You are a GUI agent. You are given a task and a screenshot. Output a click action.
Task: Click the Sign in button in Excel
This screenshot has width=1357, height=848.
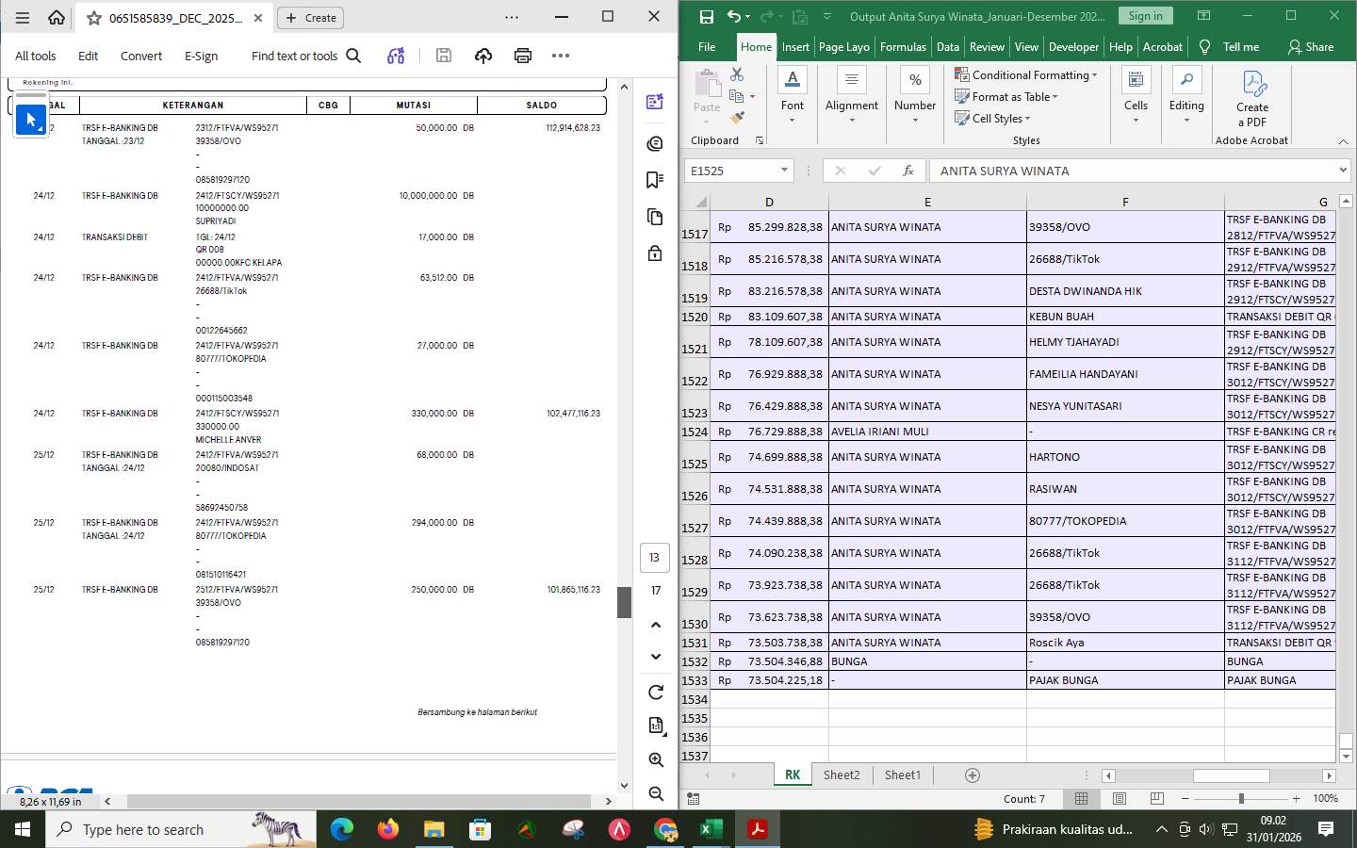[1144, 16]
